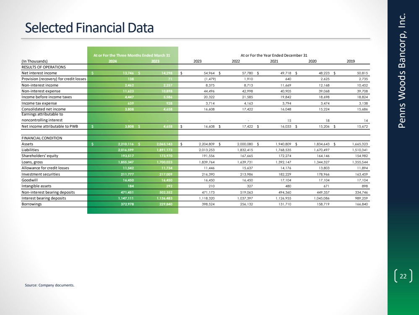Click the page number 22 badge

[x=403, y=276]
